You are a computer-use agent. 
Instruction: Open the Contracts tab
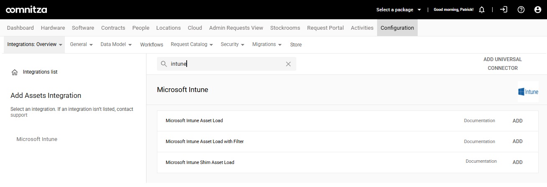[113, 28]
